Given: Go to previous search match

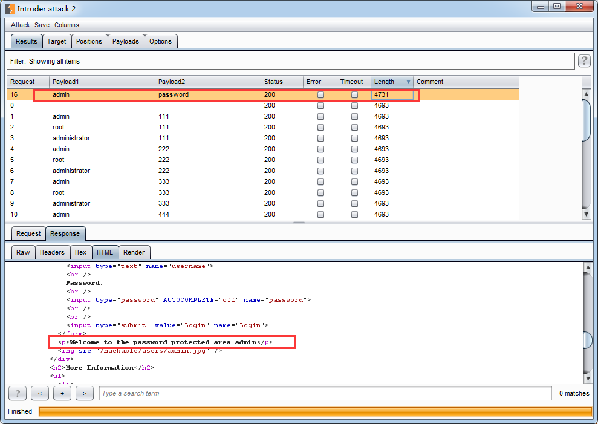Looking at the screenshot, I should pyautogui.click(x=39, y=393).
